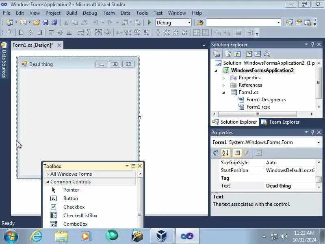The image size is (325, 244).
Task: Collapse Common Controls group in Toolbox
Action: pos(48,182)
